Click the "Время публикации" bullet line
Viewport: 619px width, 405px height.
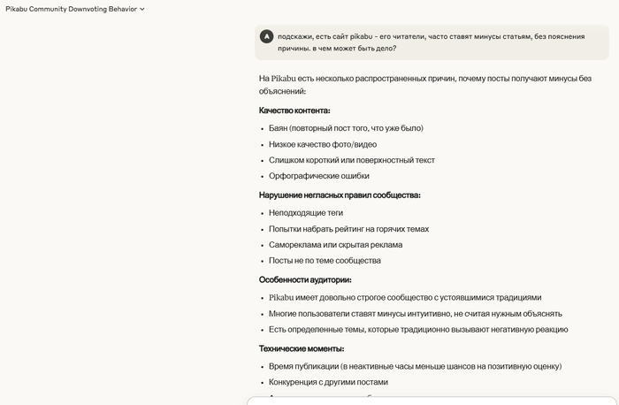[415, 366]
